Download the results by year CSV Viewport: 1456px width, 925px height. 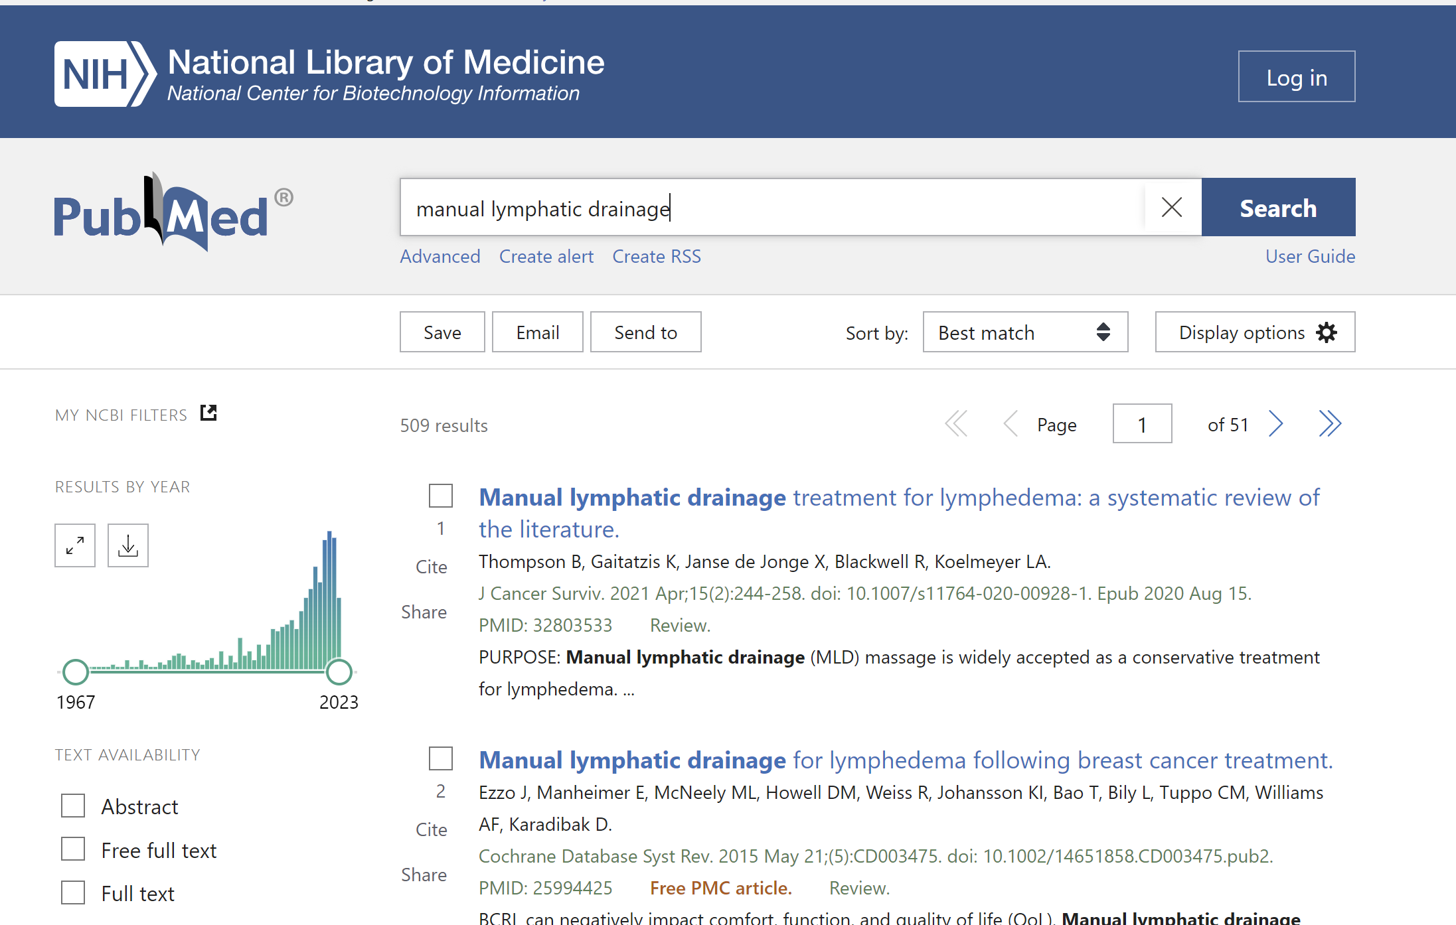point(128,545)
